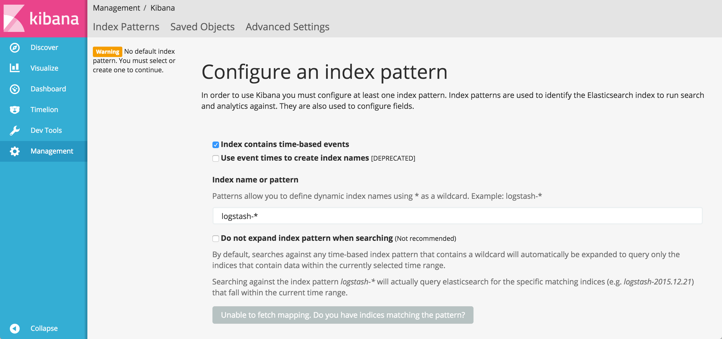Go to the Advanced Settings tab
Screen dimensions: 722x339
[287, 27]
